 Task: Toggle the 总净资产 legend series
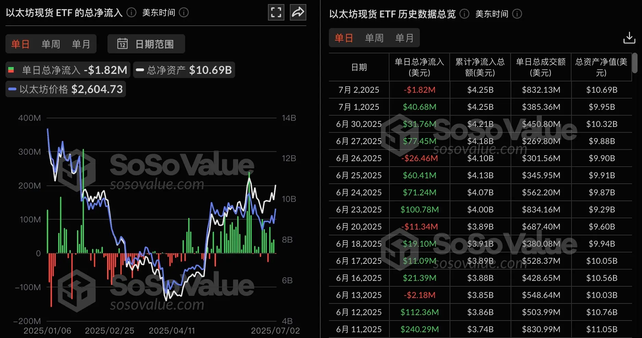tap(184, 70)
